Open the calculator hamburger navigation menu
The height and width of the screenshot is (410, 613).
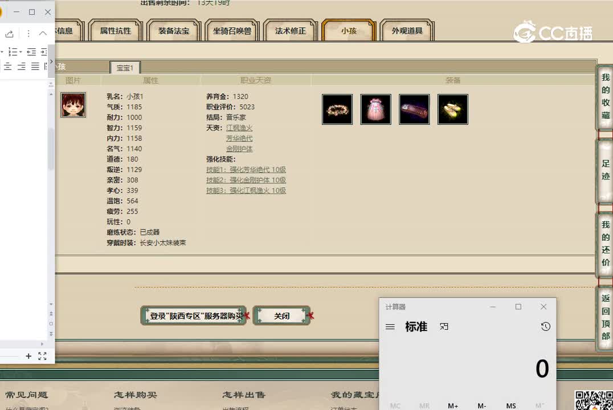[x=390, y=327]
